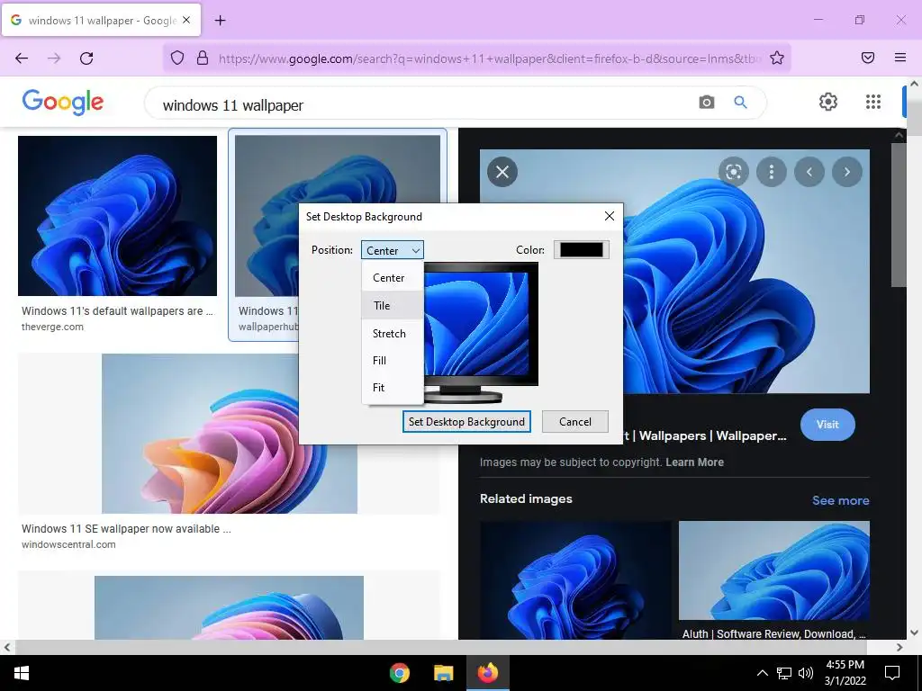Image resolution: width=922 pixels, height=691 pixels.
Task: Click the Firefox taskbar icon
Action: click(487, 673)
